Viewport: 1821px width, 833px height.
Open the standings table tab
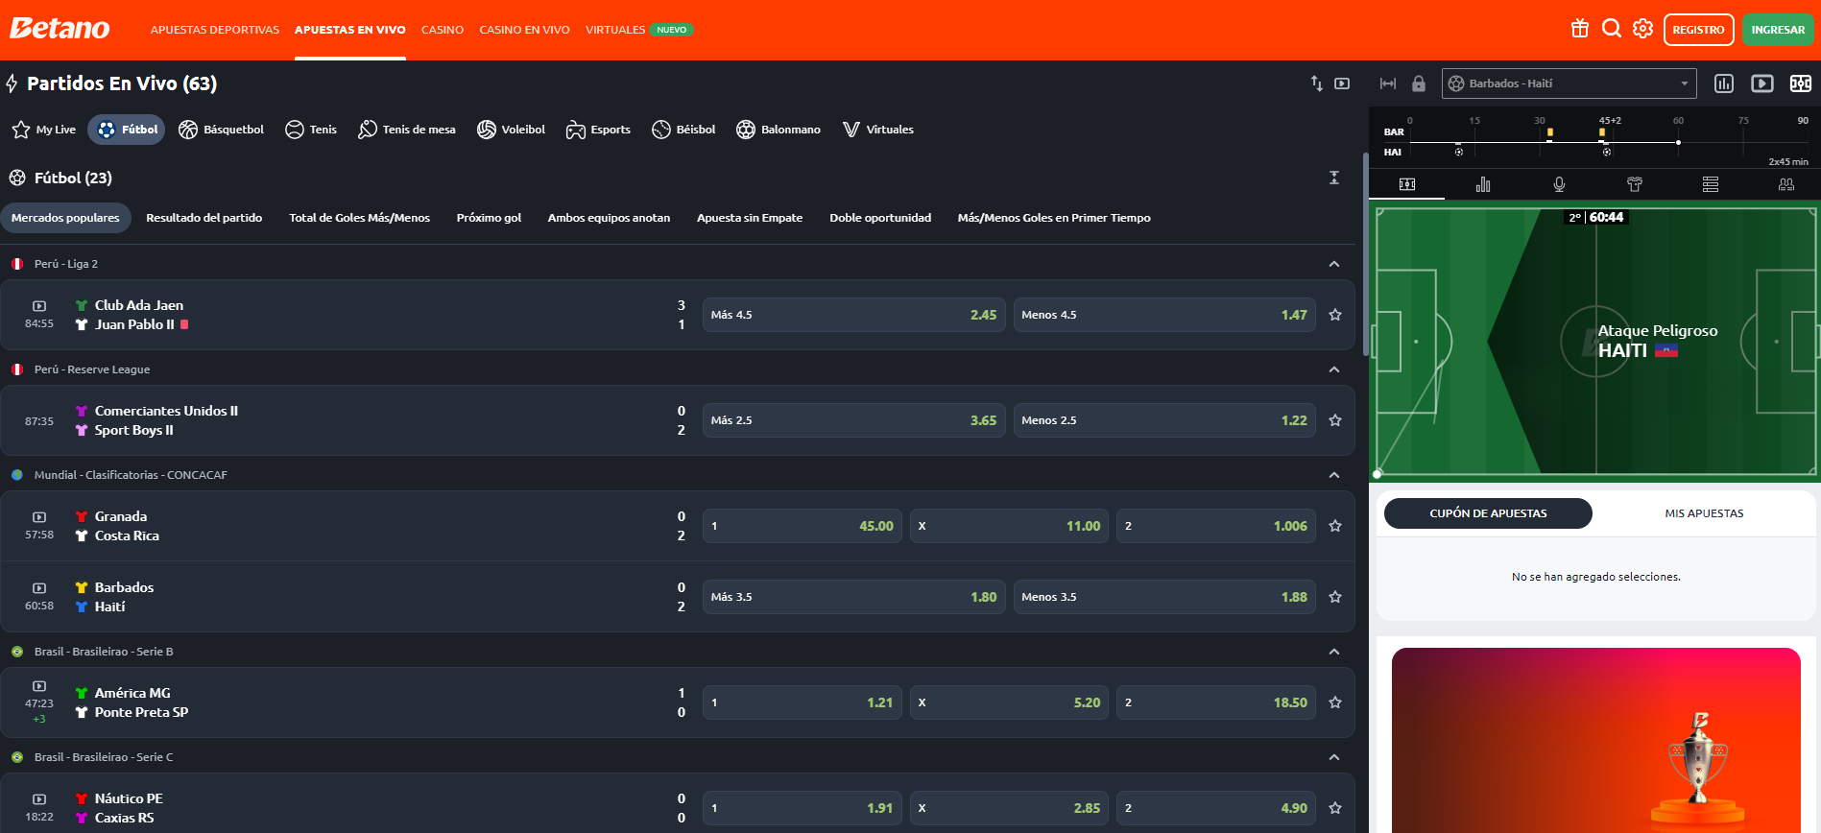click(x=1711, y=184)
